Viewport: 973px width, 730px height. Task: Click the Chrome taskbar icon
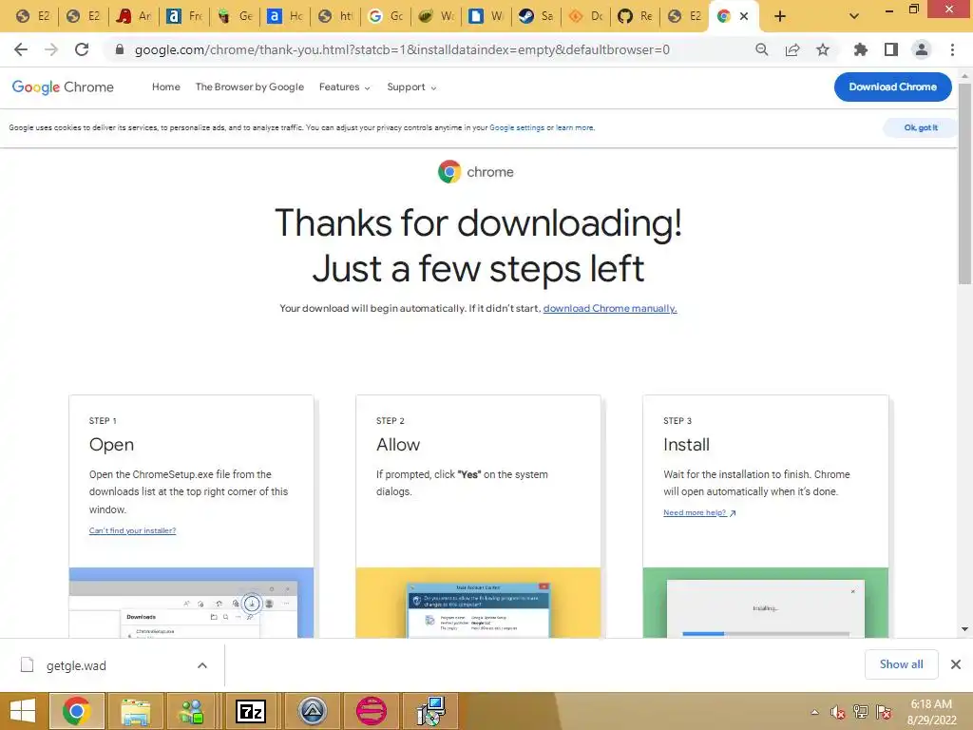(x=76, y=711)
